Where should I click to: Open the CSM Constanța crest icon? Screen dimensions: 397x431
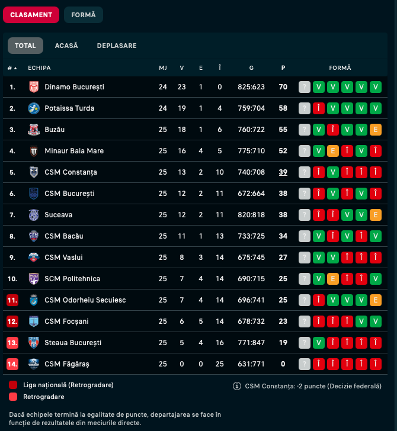[x=34, y=172]
